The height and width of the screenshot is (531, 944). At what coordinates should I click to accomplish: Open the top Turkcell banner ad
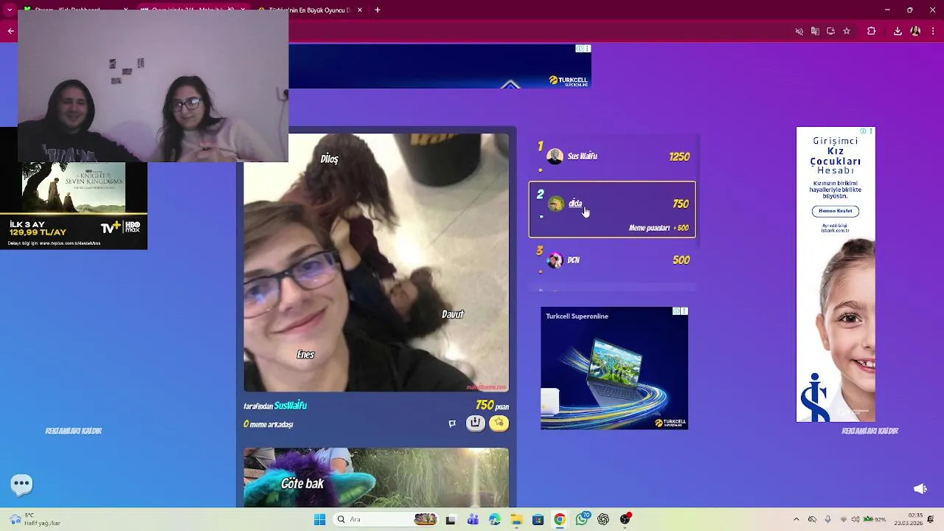point(440,66)
